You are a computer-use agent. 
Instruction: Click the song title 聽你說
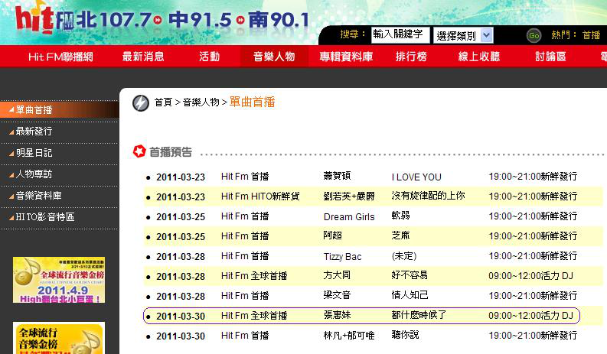point(405,335)
